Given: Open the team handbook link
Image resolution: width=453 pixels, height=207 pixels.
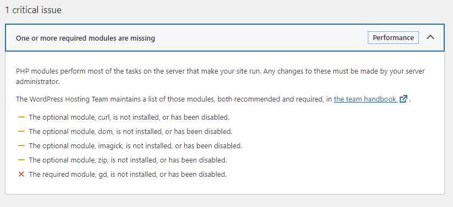Looking at the screenshot, I should [x=365, y=99].
